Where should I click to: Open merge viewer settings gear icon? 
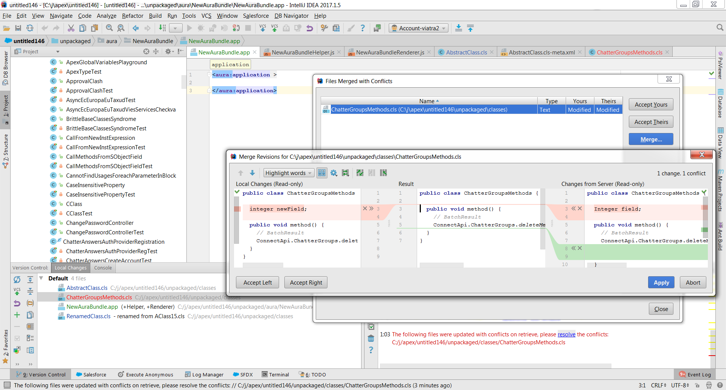coord(334,173)
